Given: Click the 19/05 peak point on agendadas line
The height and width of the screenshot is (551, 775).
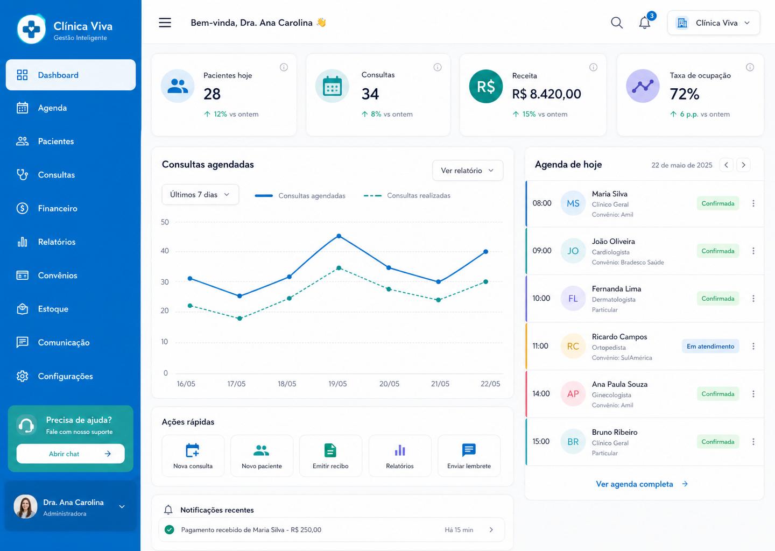Looking at the screenshot, I should click(339, 236).
